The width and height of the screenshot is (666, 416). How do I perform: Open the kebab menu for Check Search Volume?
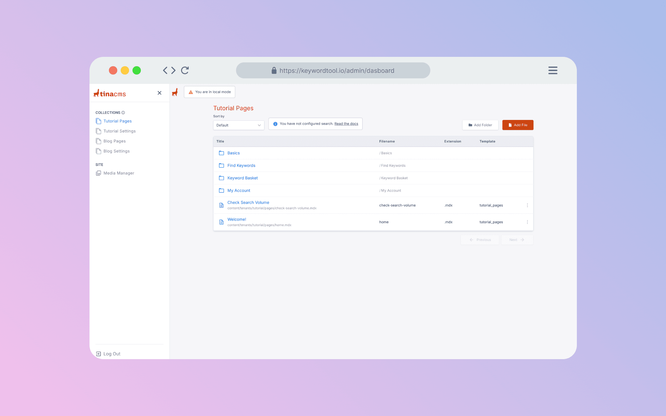(x=528, y=205)
